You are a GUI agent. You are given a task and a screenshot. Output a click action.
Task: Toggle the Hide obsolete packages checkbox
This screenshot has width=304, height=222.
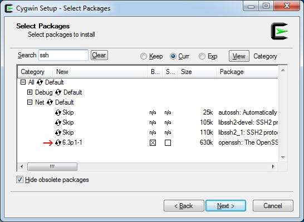point(20,180)
